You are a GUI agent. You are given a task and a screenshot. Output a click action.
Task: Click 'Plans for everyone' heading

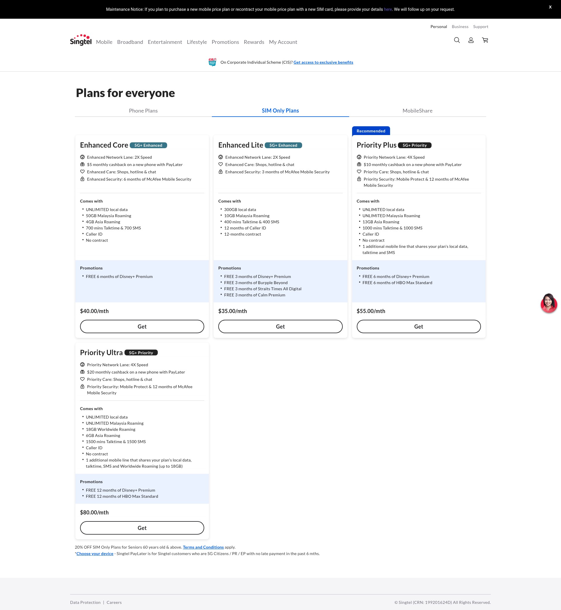point(125,93)
